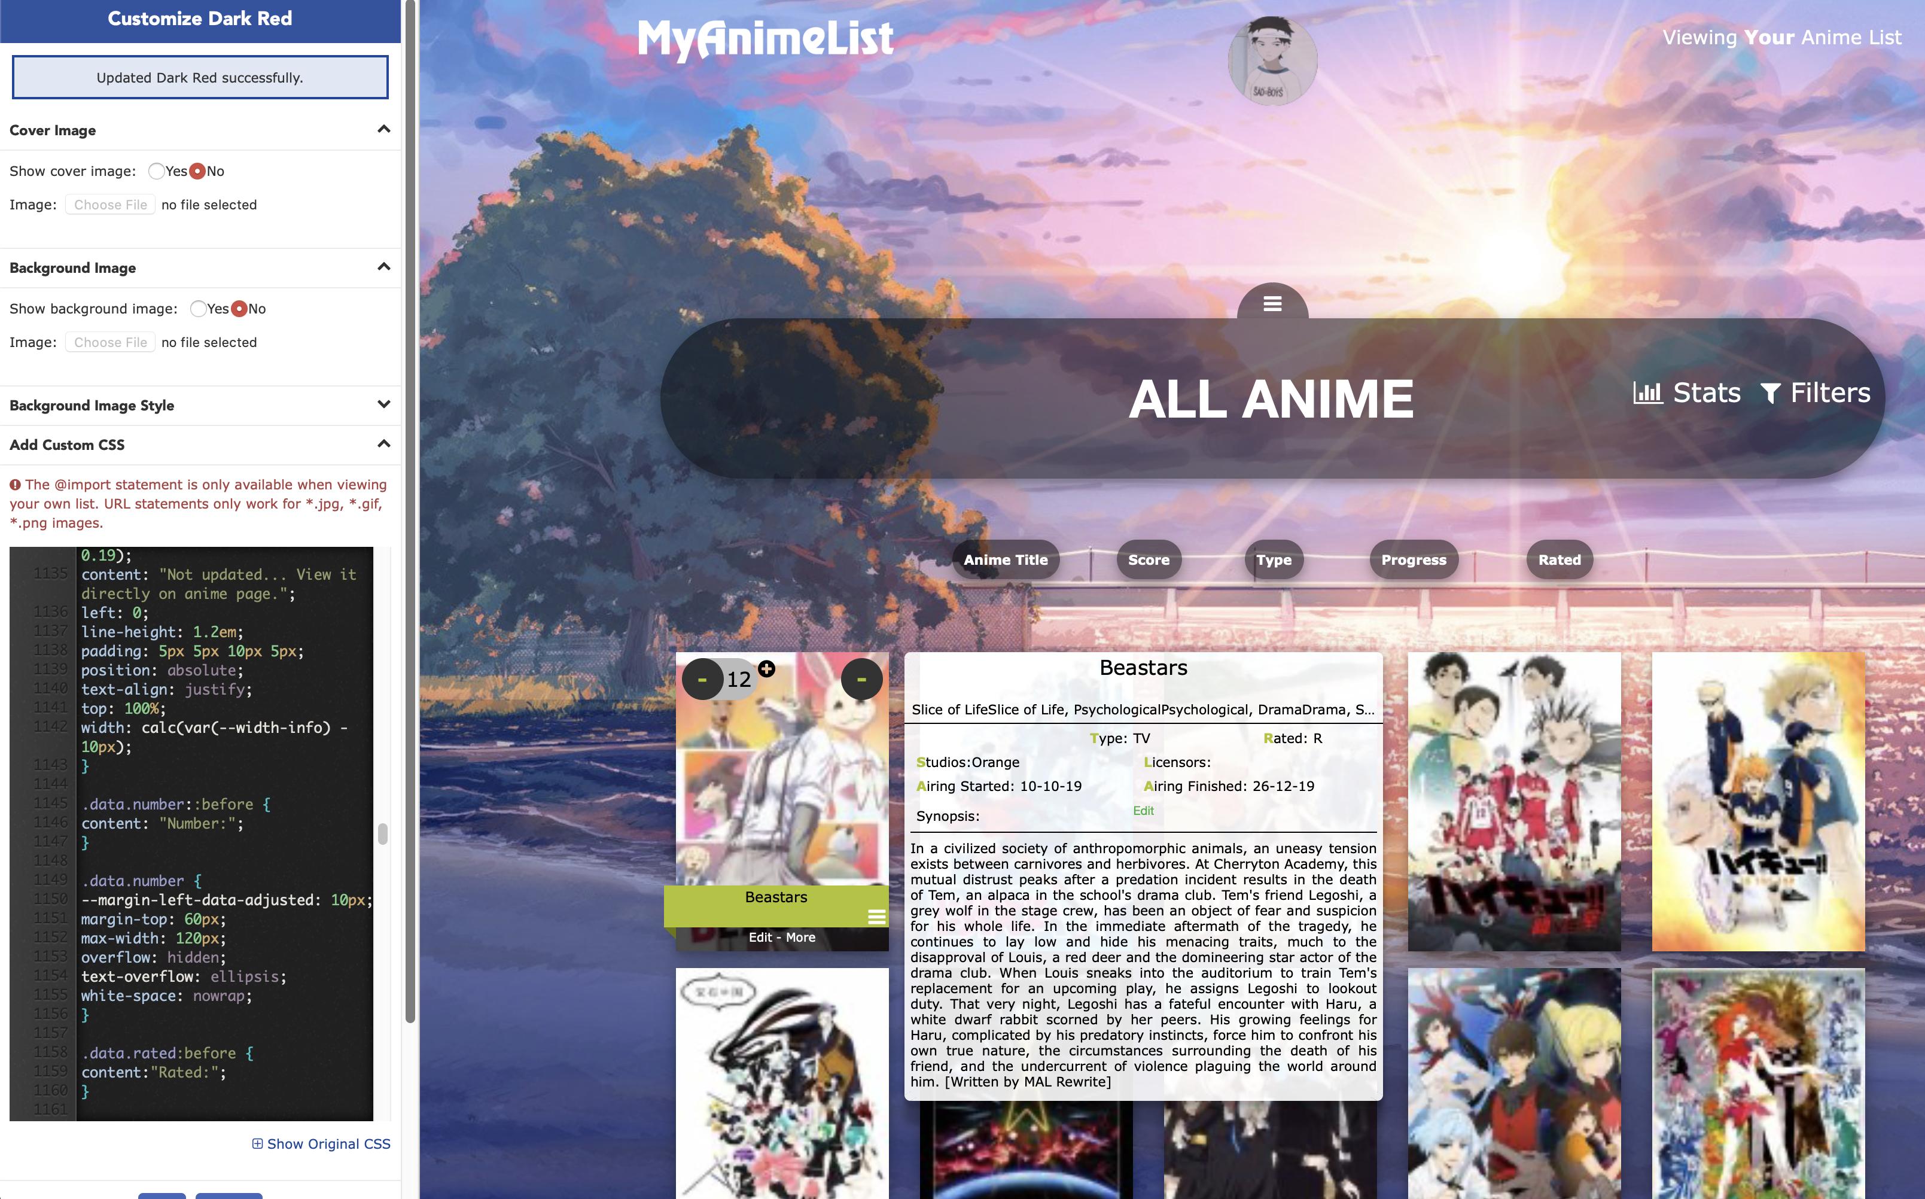Open the black-and-white poster below Beastars
The width and height of the screenshot is (1925, 1199).
click(x=782, y=1083)
